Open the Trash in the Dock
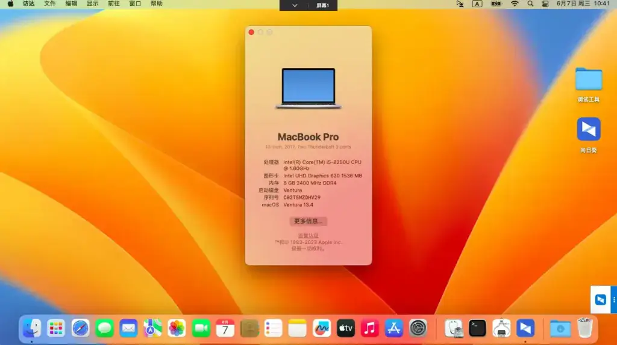This screenshot has width=617, height=345. (584, 328)
